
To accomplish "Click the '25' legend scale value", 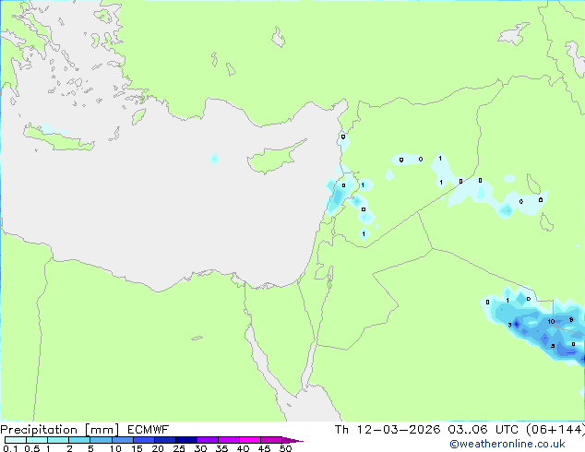I will pos(179,448).
